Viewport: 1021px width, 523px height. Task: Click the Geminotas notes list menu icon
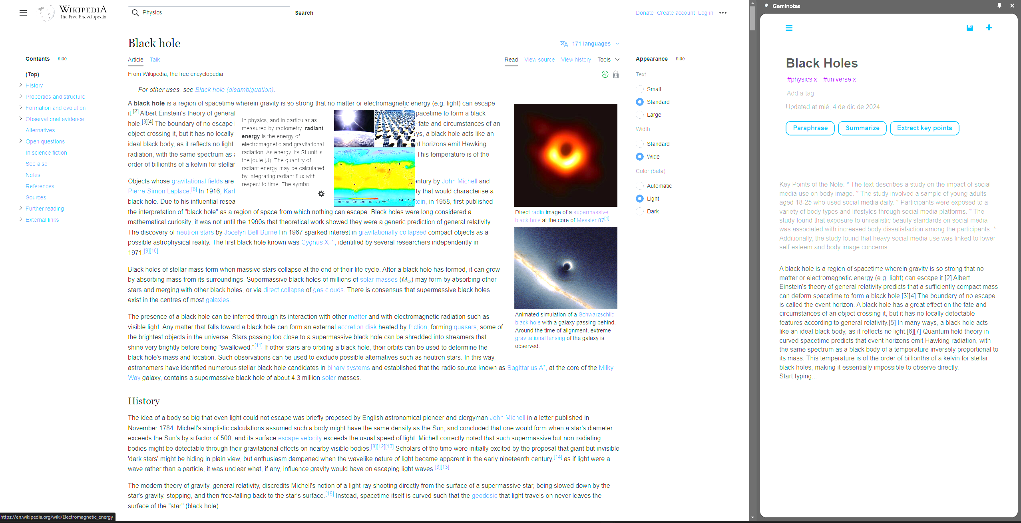pos(789,28)
